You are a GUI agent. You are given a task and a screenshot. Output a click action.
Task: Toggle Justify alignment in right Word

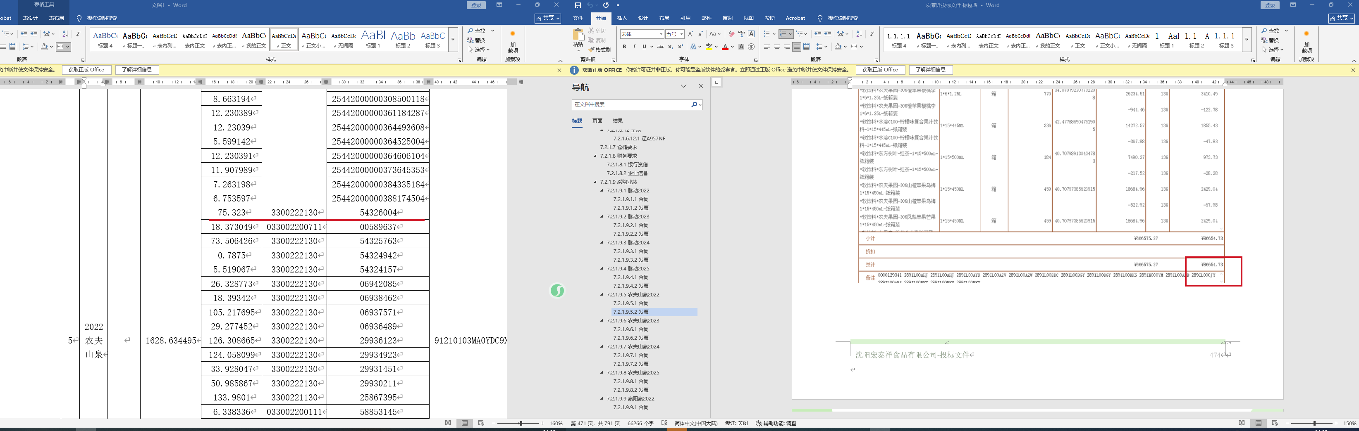pos(797,47)
